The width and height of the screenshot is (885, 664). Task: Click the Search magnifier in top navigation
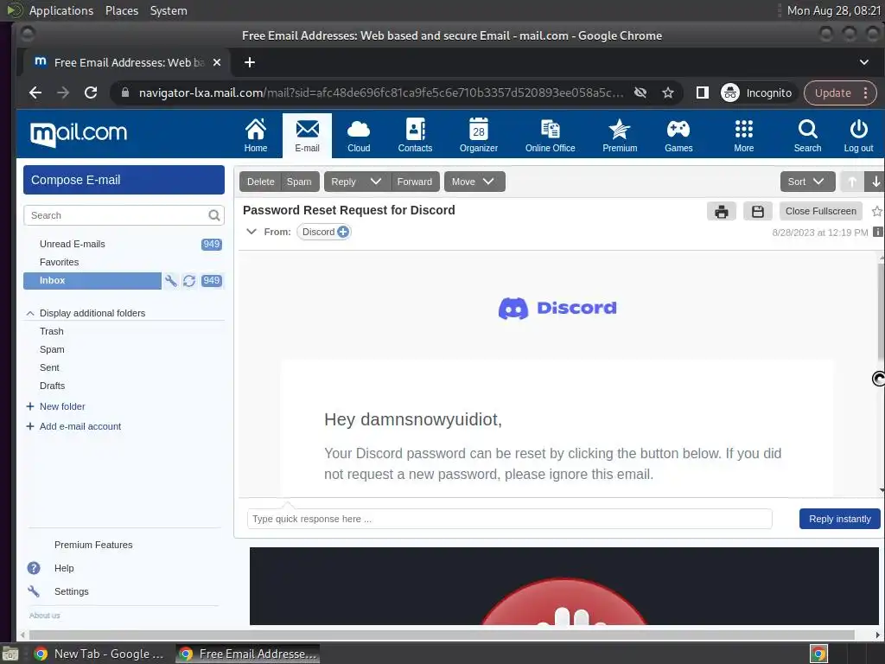[x=808, y=136]
